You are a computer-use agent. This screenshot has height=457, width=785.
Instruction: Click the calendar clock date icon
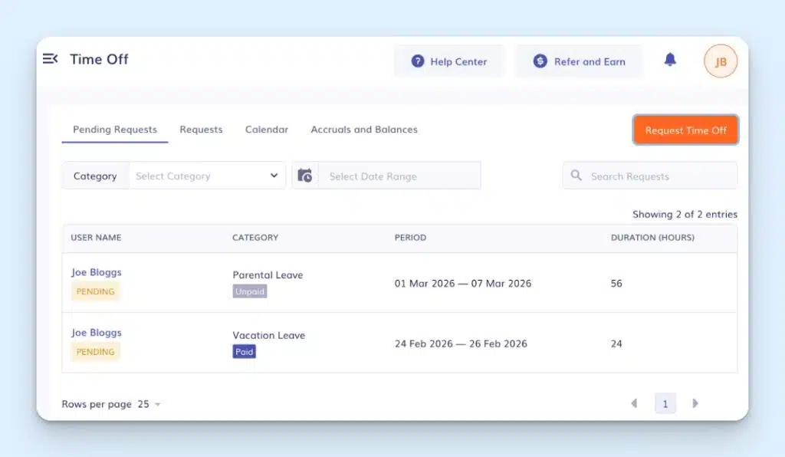point(305,176)
